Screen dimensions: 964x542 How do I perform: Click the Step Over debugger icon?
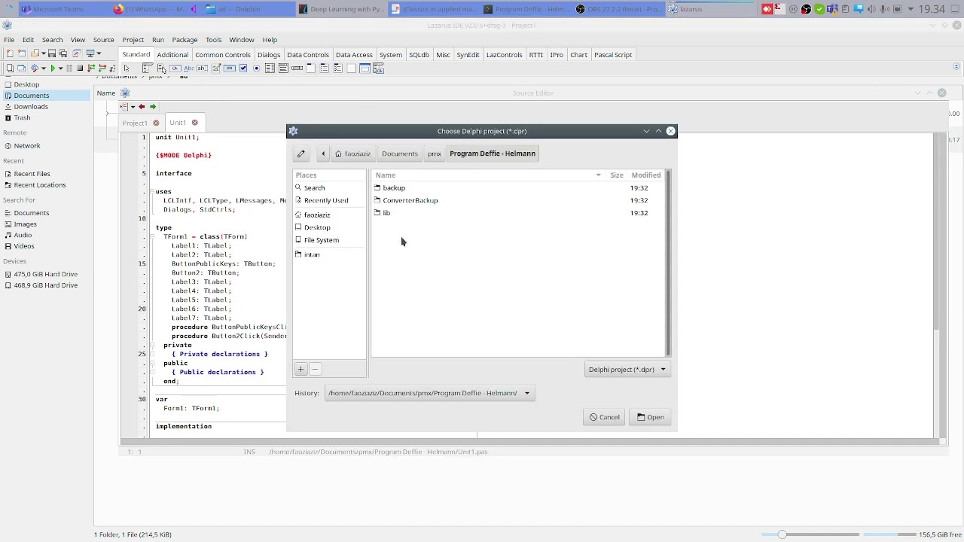coord(102,68)
